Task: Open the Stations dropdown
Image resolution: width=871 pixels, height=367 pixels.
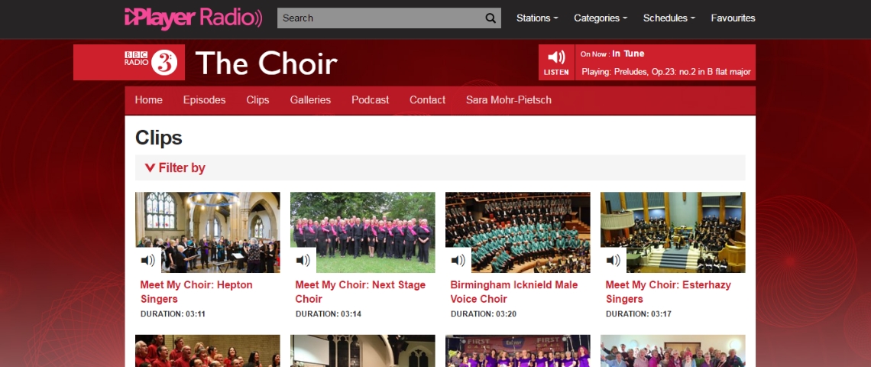Action: click(x=537, y=18)
